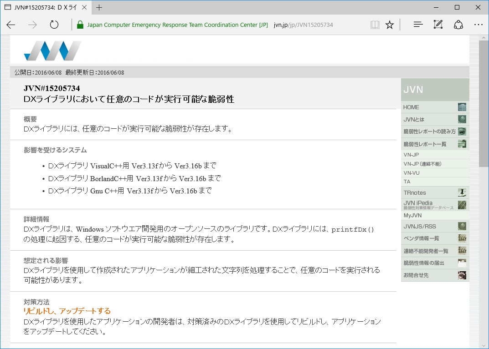Image resolution: width=489 pixels, height=349 pixels.
Task: Click the eye icon beside 脆弱性レポートの読み方
Action: coord(462,132)
